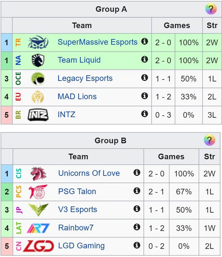Click the PSG Talon logo
This screenshot has width=222, height=257.
(x=38, y=191)
